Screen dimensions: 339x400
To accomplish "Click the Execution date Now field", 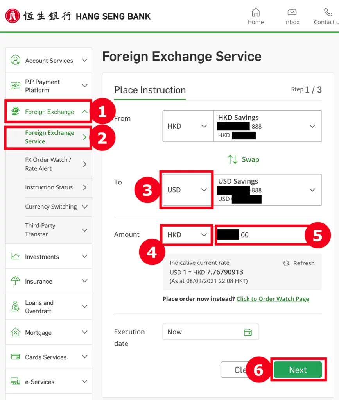I will click(211, 332).
